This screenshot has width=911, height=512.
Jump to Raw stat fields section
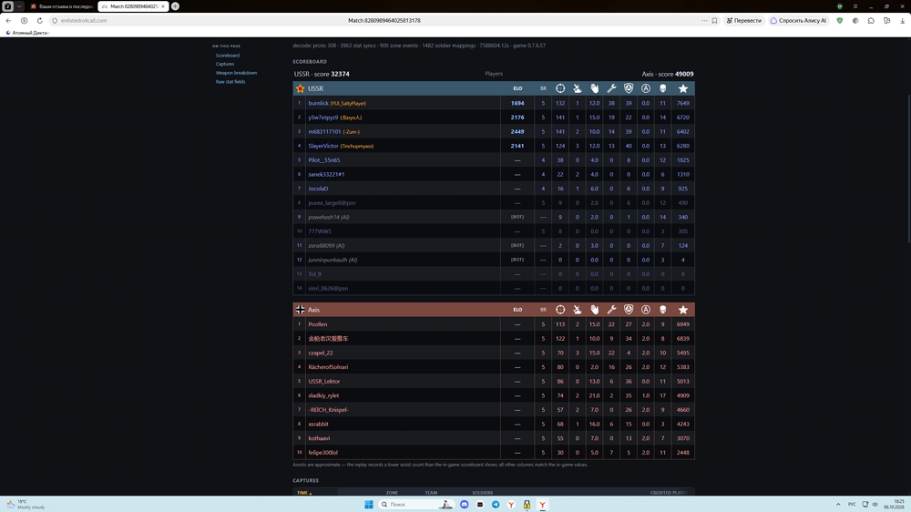[x=230, y=82]
